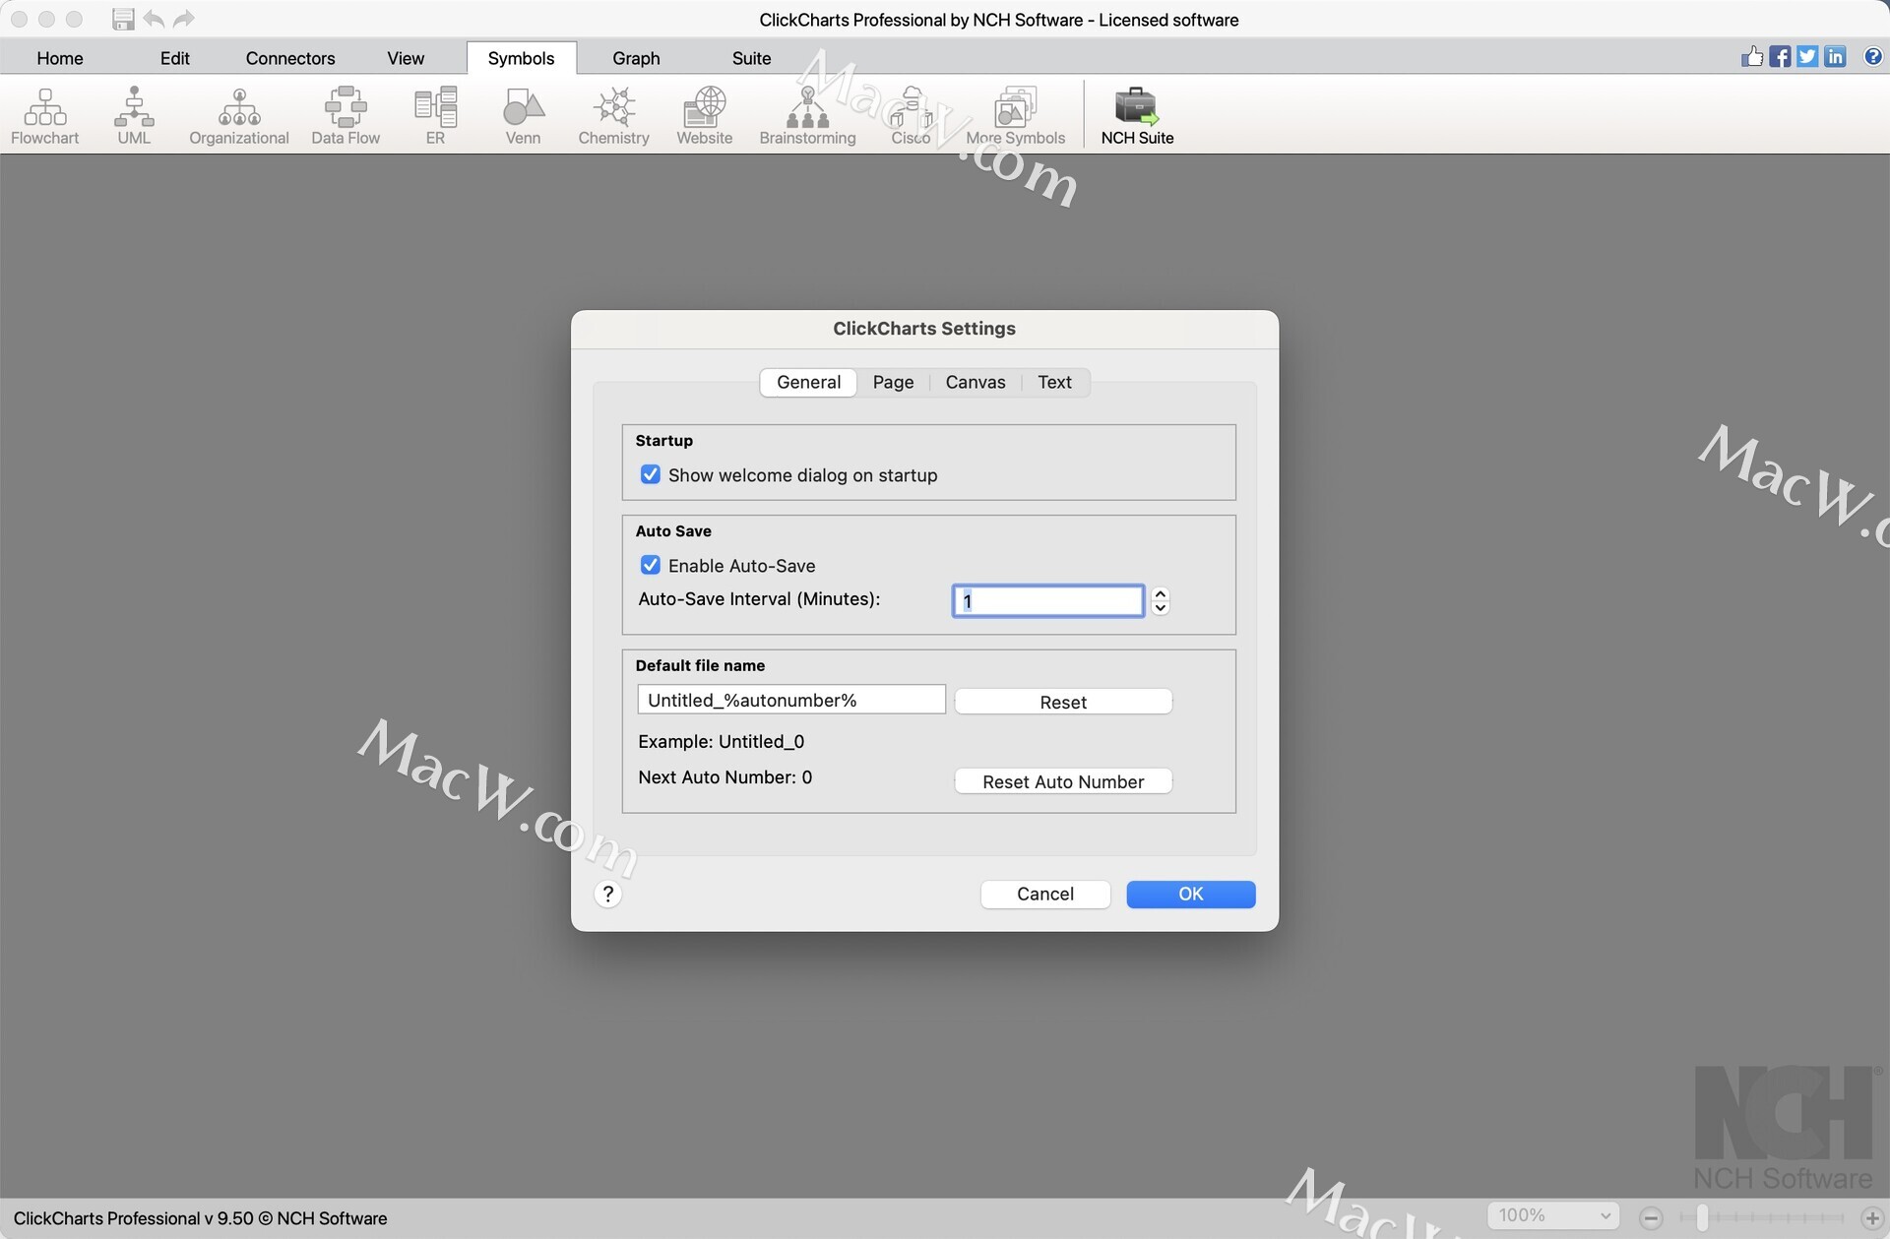Click the Auto-Save Interval minutes field
The image size is (1890, 1239).
(1048, 600)
